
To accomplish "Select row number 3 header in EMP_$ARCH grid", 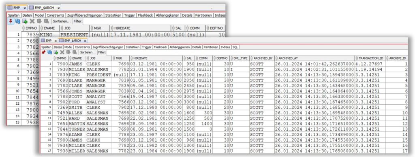I will 46,75.
